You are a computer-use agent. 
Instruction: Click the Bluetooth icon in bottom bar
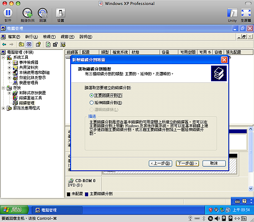[204, 218]
